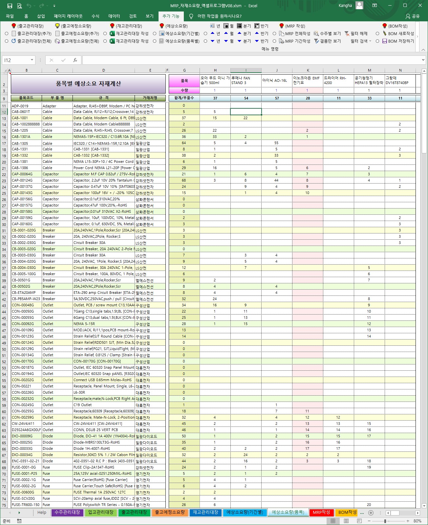The image size is (428, 525).
Task: Open print preview from the quick access toolbar
Action: 19,6
